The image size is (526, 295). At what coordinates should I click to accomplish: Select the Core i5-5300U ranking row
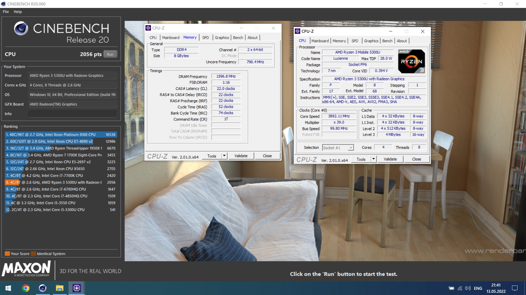coord(61,210)
